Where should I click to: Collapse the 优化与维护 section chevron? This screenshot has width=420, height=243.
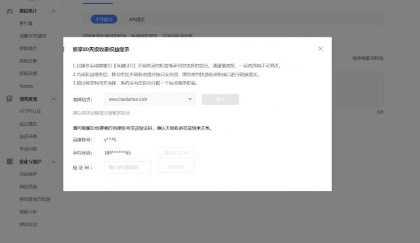[x=53, y=162]
